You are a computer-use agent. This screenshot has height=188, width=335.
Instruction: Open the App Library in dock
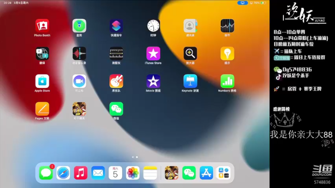tap(224, 173)
